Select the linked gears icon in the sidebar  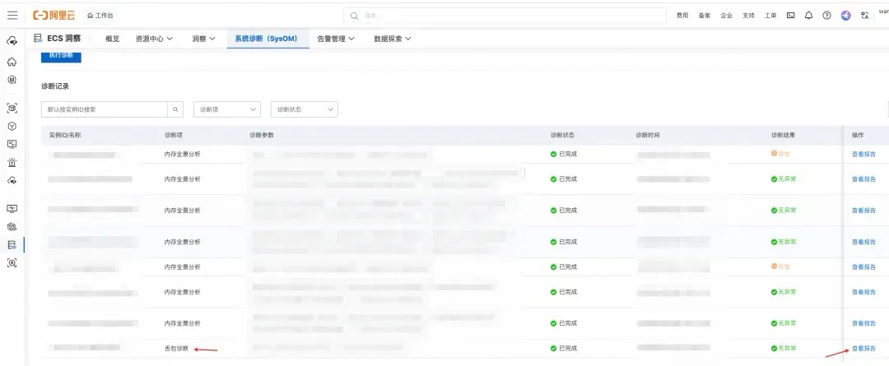click(12, 227)
